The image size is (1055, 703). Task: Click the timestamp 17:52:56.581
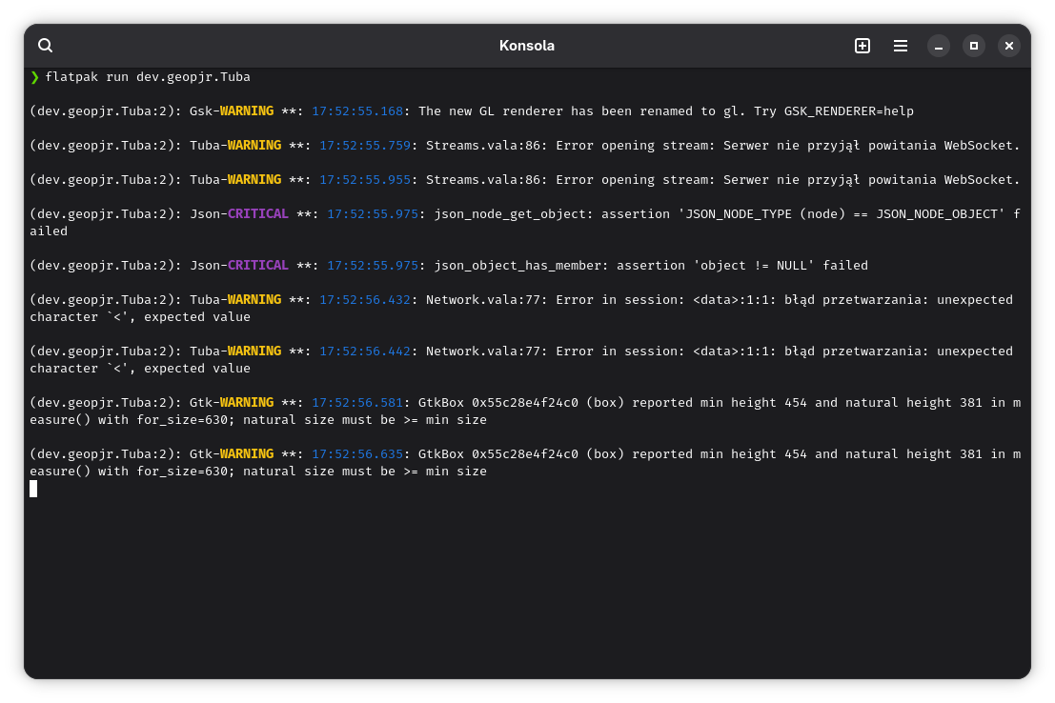(357, 402)
